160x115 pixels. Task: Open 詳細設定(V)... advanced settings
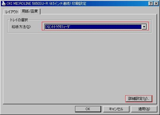point(139,99)
